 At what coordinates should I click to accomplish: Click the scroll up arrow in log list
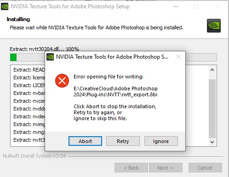[x=212, y=70]
